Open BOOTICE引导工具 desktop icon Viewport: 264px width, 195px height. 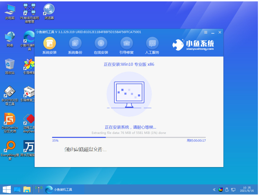click(x=10, y=96)
